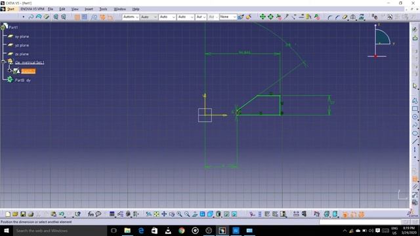Open the Tools menu
This screenshot has height=236, width=420.
(x=103, y=9)
